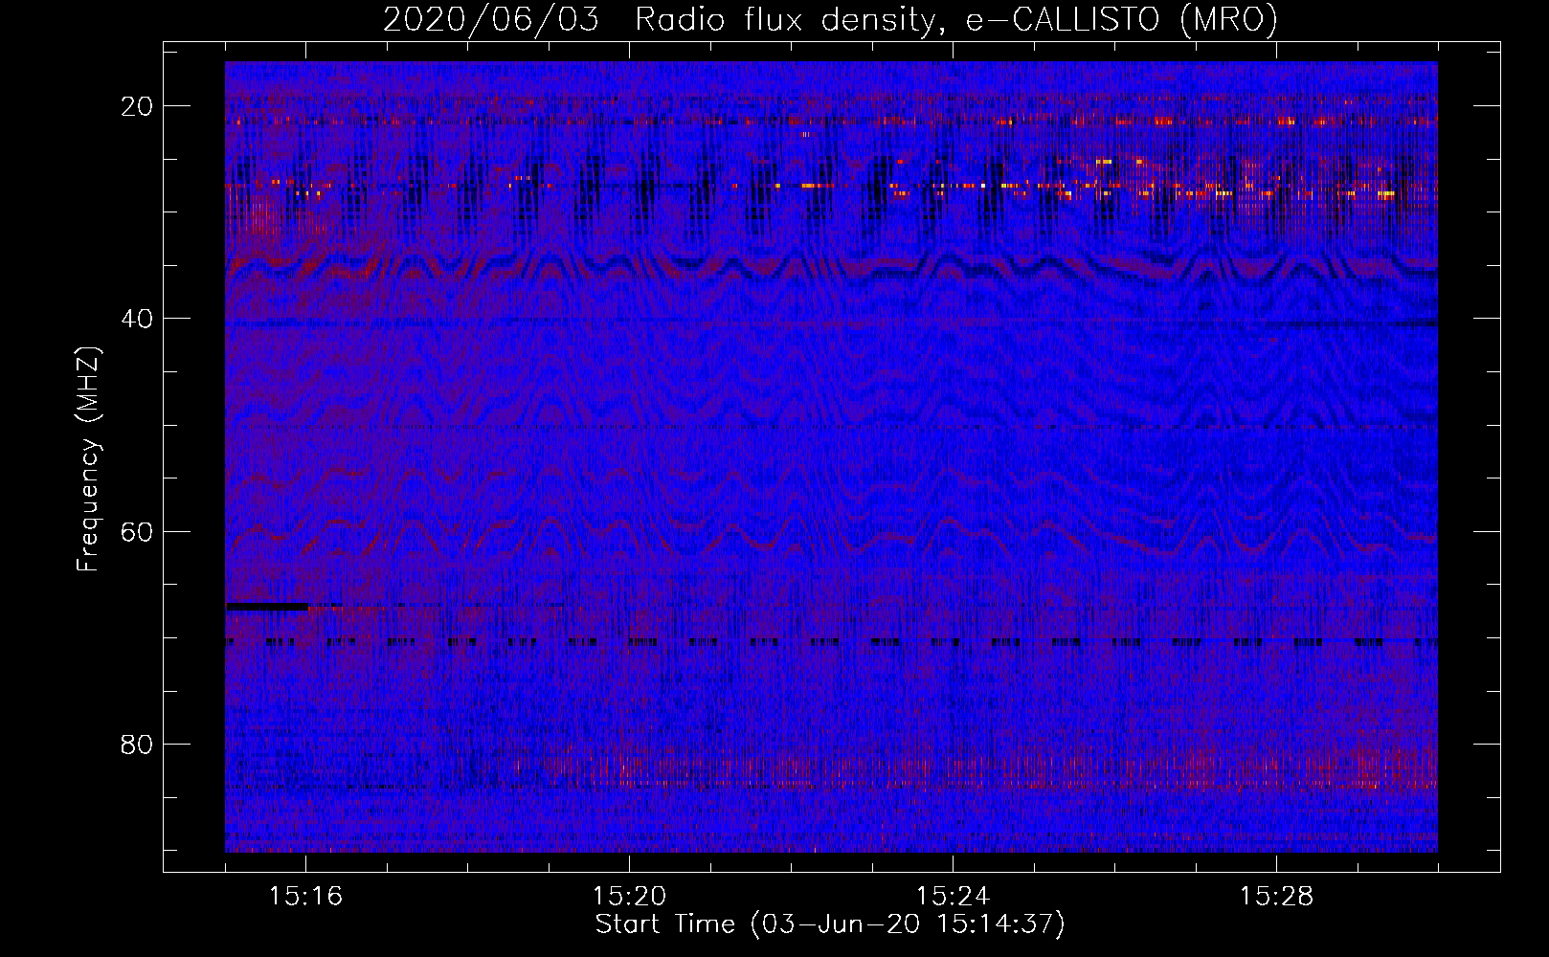Click the 15:28 time tick label
The image size is (1549, 957).
pyautogui.click(x=1276, y=897)
